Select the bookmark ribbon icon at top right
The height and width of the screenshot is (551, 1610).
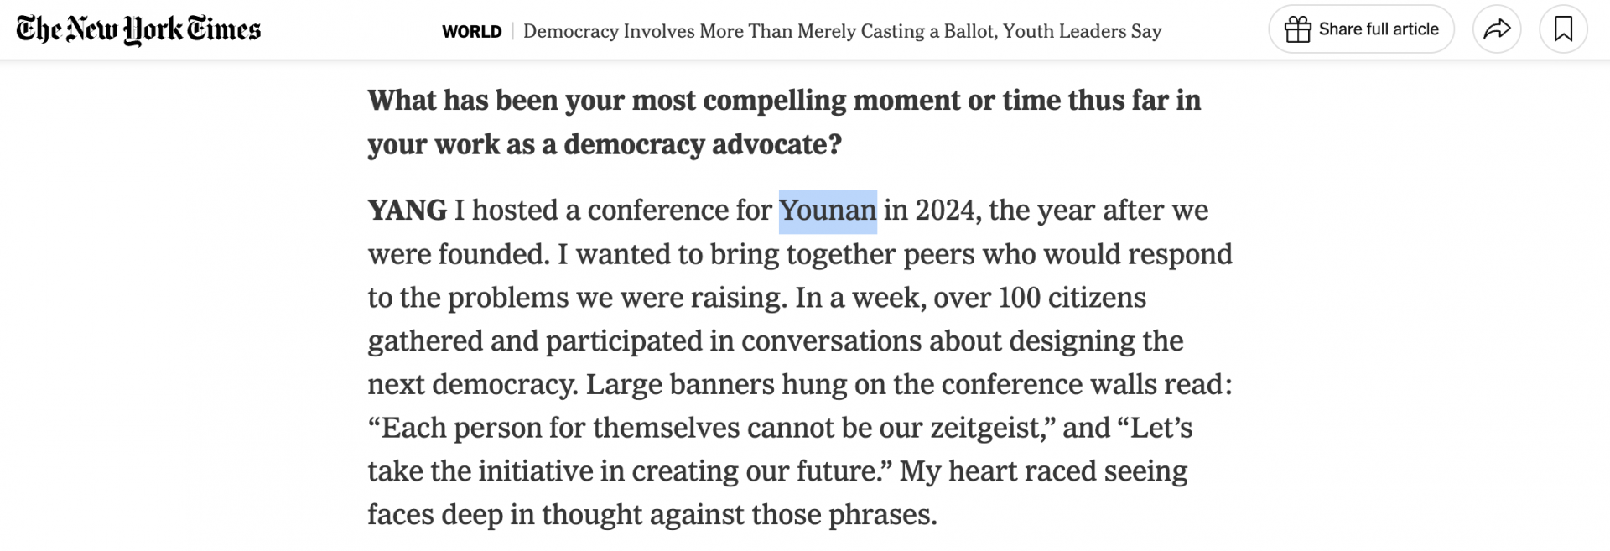(1565, 28)
